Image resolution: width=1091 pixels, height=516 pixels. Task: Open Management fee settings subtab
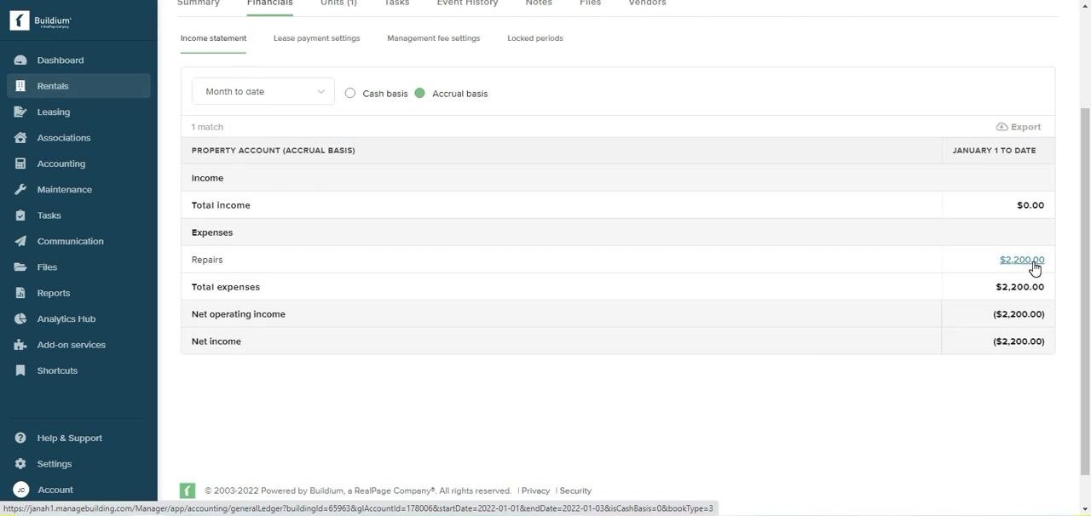(x=433, y=38)
